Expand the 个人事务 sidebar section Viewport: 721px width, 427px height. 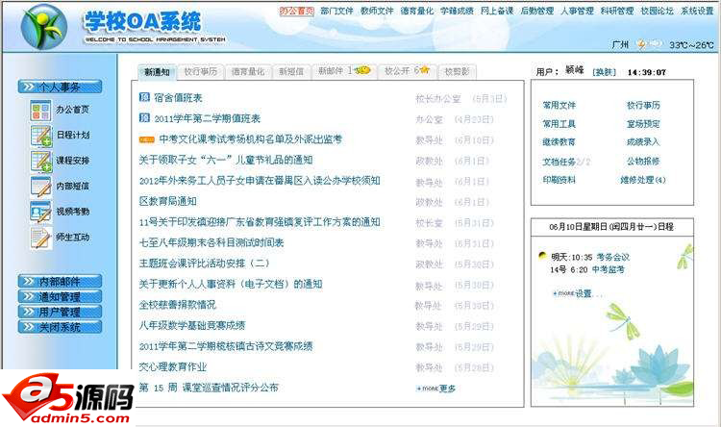click(x=60, y=87)
